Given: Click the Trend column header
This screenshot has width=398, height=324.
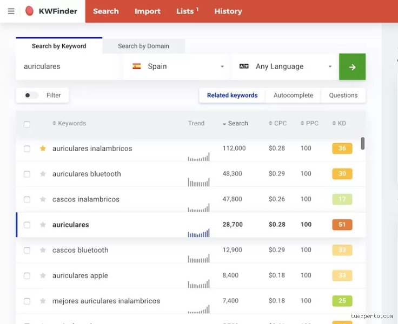Looking at the screenshot, I should [196, 123].
